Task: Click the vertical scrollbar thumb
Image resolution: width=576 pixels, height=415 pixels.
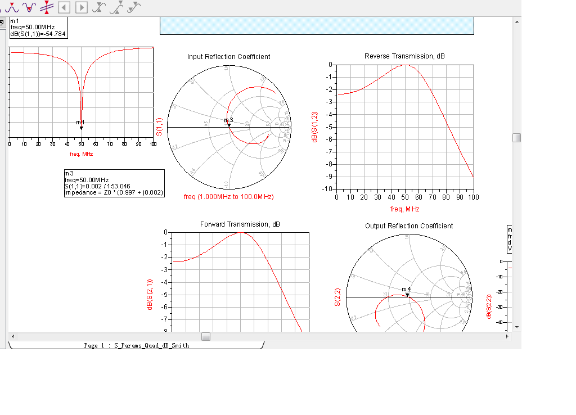Action: coord(516,138)
